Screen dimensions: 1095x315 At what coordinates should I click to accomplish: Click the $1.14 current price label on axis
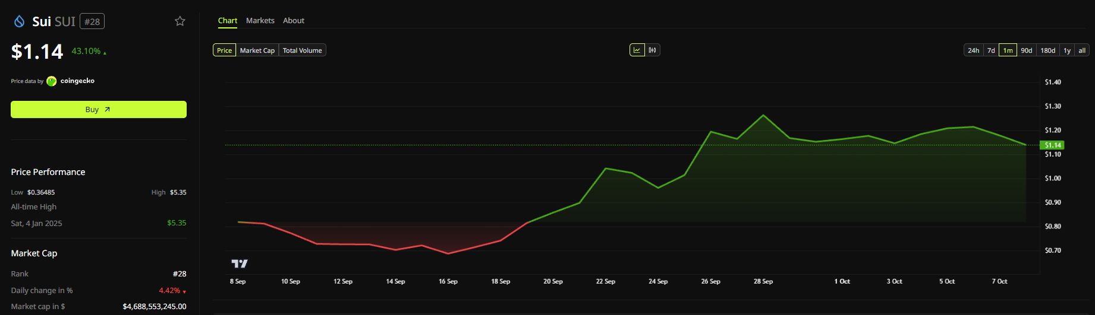1053,145
